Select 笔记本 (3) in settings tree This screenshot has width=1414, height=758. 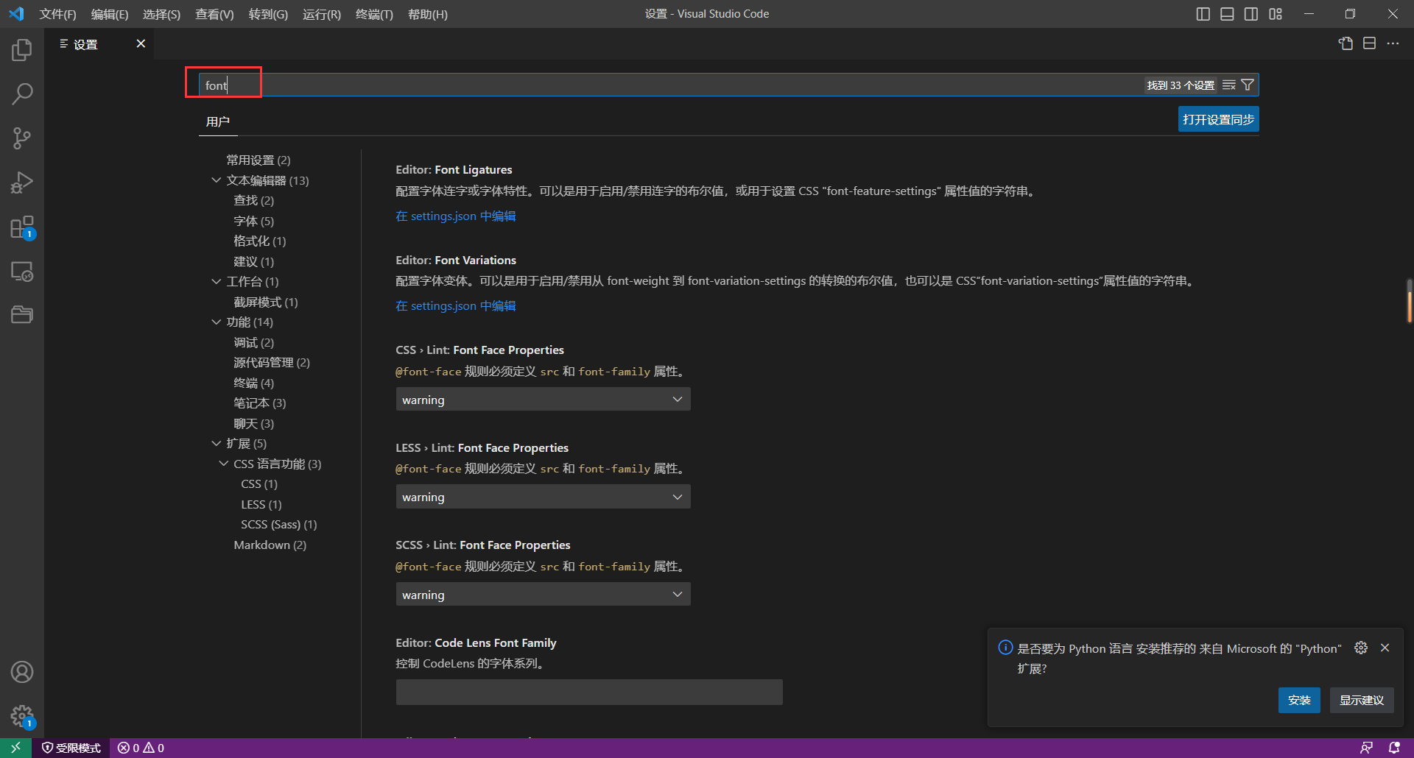tap(260, 403)
